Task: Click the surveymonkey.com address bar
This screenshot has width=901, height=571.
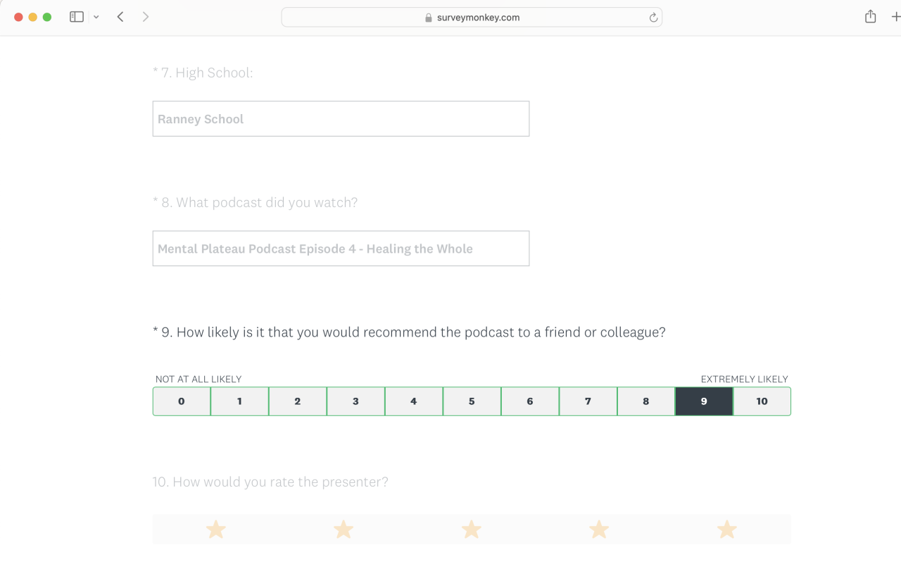Action: click(472, 18)
